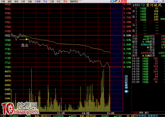Select sell level 4 price 1687
This screenshot has width=165, height=117.
pyautogui.click(x=143, y=11)
